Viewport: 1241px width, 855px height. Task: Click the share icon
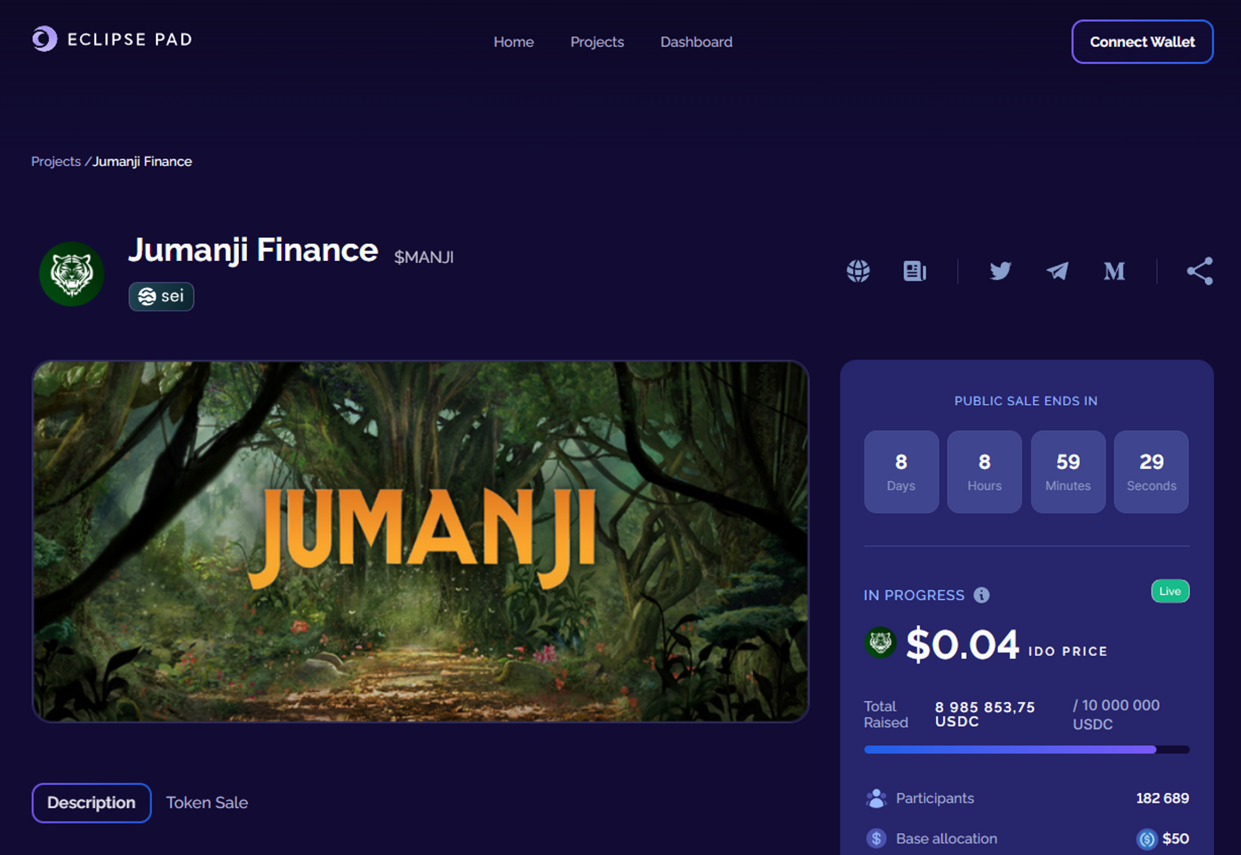pos(1199,271)
